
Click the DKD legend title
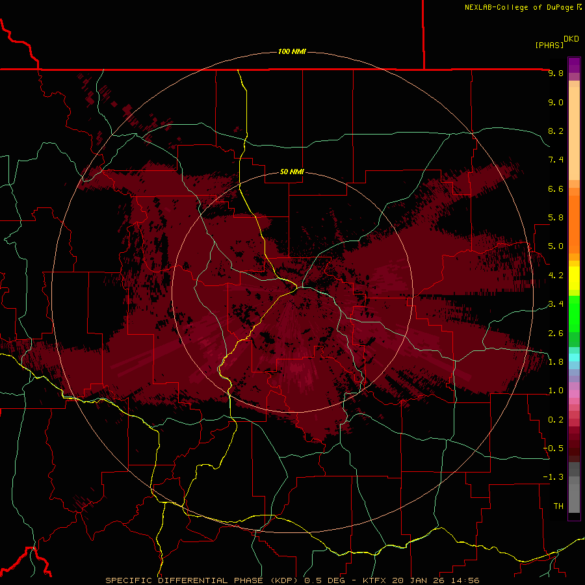[571, 39]
